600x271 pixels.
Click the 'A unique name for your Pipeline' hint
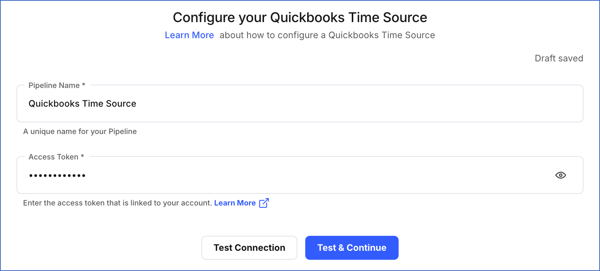click(x=80, y=131)
